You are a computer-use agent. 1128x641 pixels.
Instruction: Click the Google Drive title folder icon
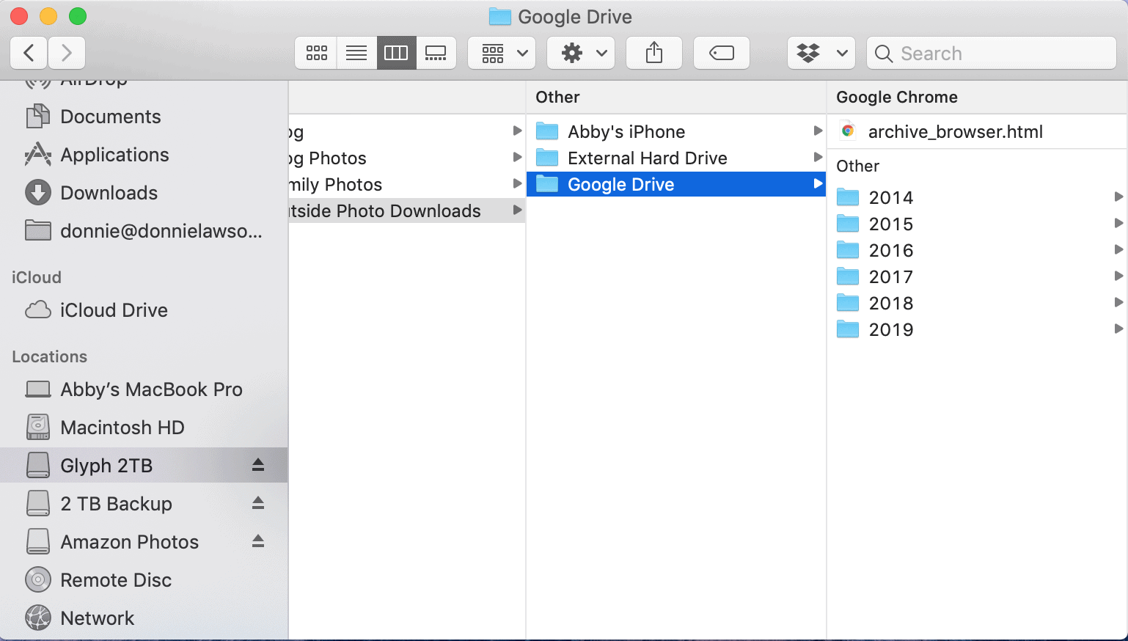(x=499, y=16)
